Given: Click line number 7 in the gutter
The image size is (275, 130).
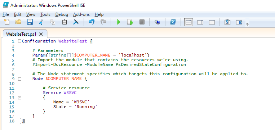Looking at the screenshot, I should pos(13,70).
